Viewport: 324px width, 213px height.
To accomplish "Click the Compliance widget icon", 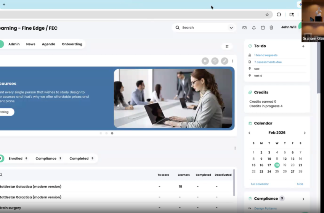I will click(x=250, y=199).
